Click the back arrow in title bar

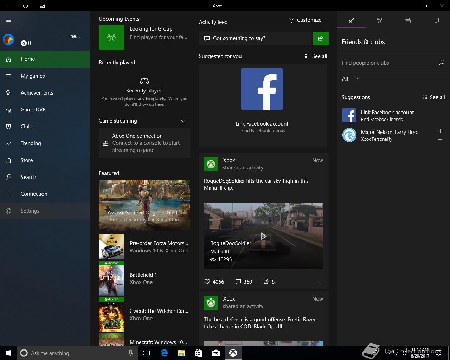point(8,6)
